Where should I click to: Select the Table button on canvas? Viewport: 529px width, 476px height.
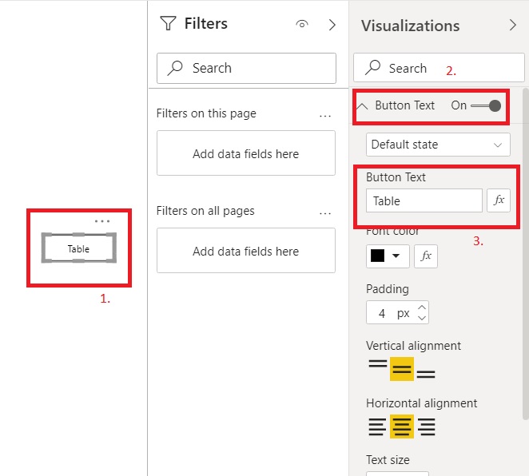pos(78,248)
